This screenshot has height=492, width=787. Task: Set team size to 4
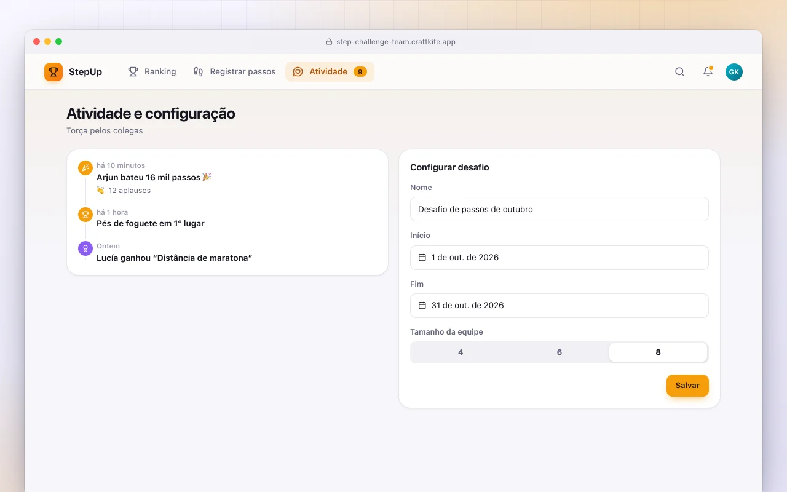[x=461, y=352]
